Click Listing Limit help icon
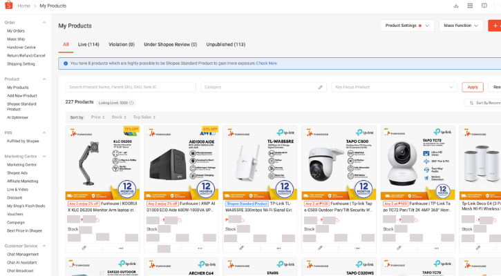This screenshot has width=501, height=276. tap(131, 103)
